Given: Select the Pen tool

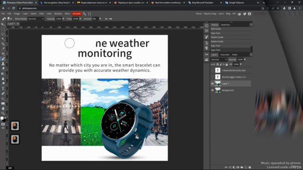Looking at the screenshot, I should [x=3, y=93].
